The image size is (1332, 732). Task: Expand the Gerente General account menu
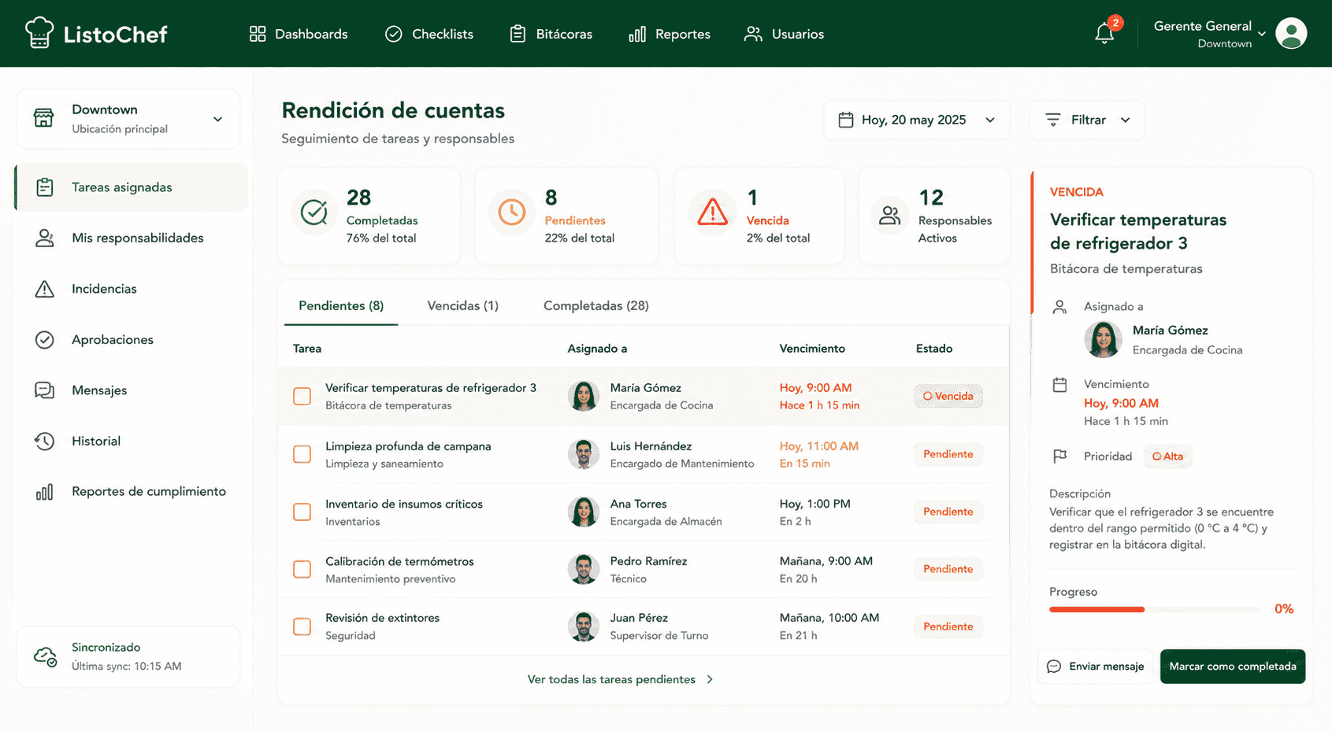click(x=1210, y=34)
